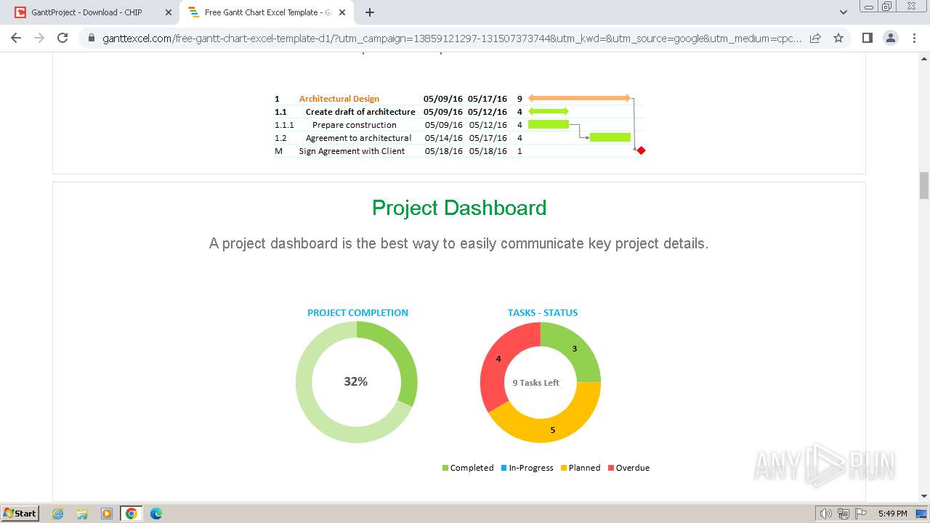The image size is (930, 523).
Task: Click the Overdue legend red swatch
Action: [x=611, y=468]
